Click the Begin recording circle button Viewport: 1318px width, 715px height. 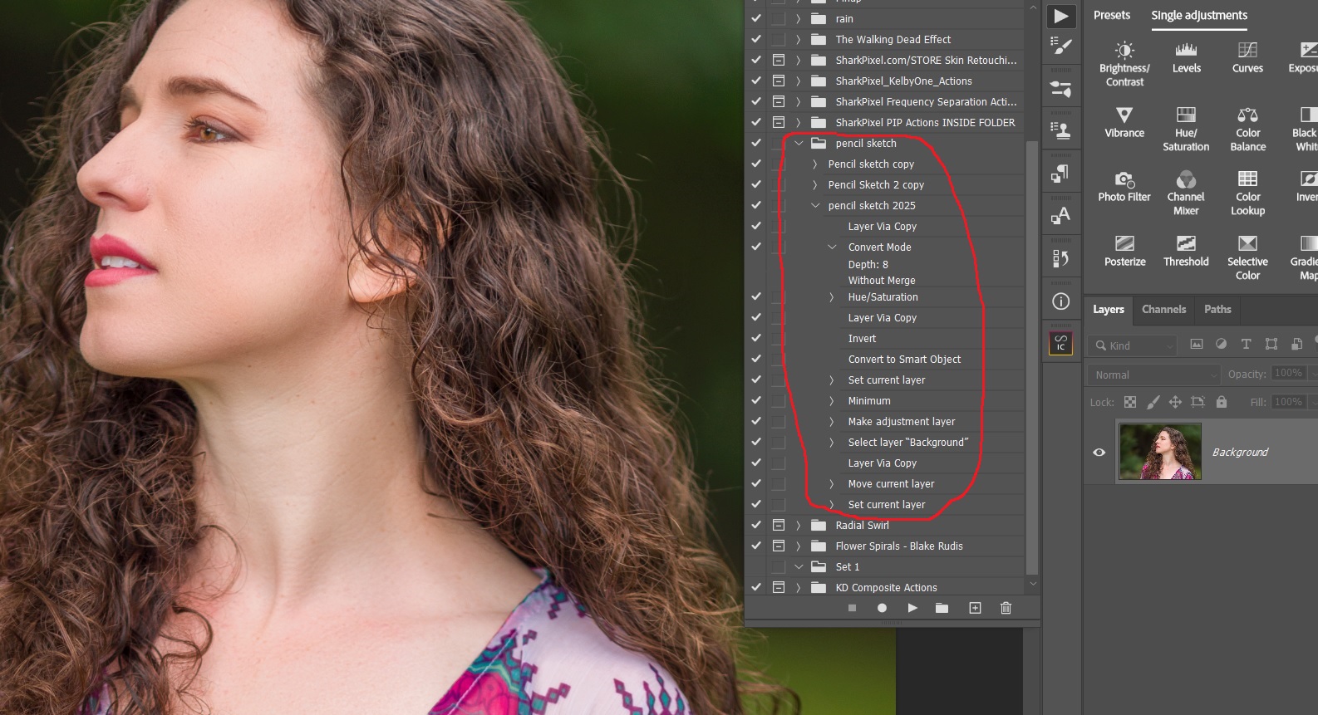pos(882,608)
